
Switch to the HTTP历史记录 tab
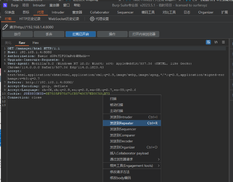point(30,19)
